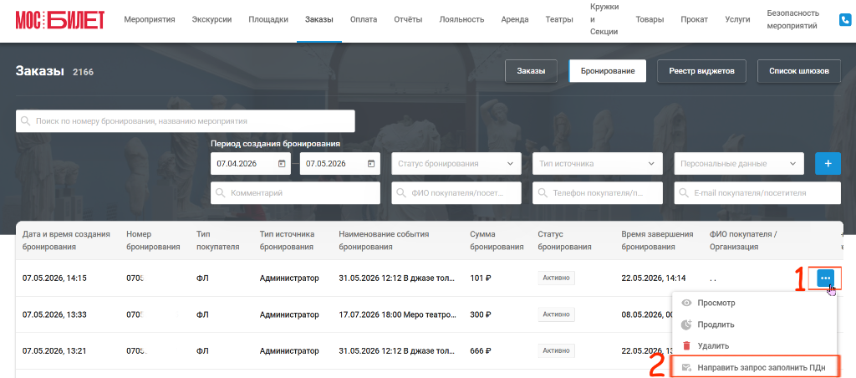This screenshot has height=378, width=856.
Task: Switch to the Заказы view button
Action: (531, 71)
